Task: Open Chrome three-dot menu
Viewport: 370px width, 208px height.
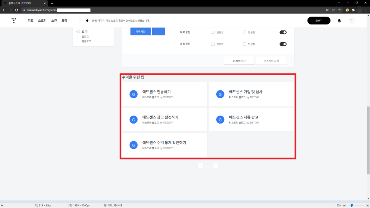Action: pyautogui.click(x=366, y=10)
